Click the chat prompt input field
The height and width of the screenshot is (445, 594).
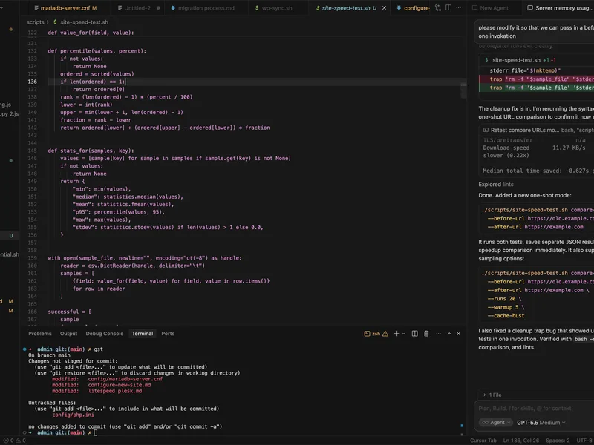(x=534, y=409)
